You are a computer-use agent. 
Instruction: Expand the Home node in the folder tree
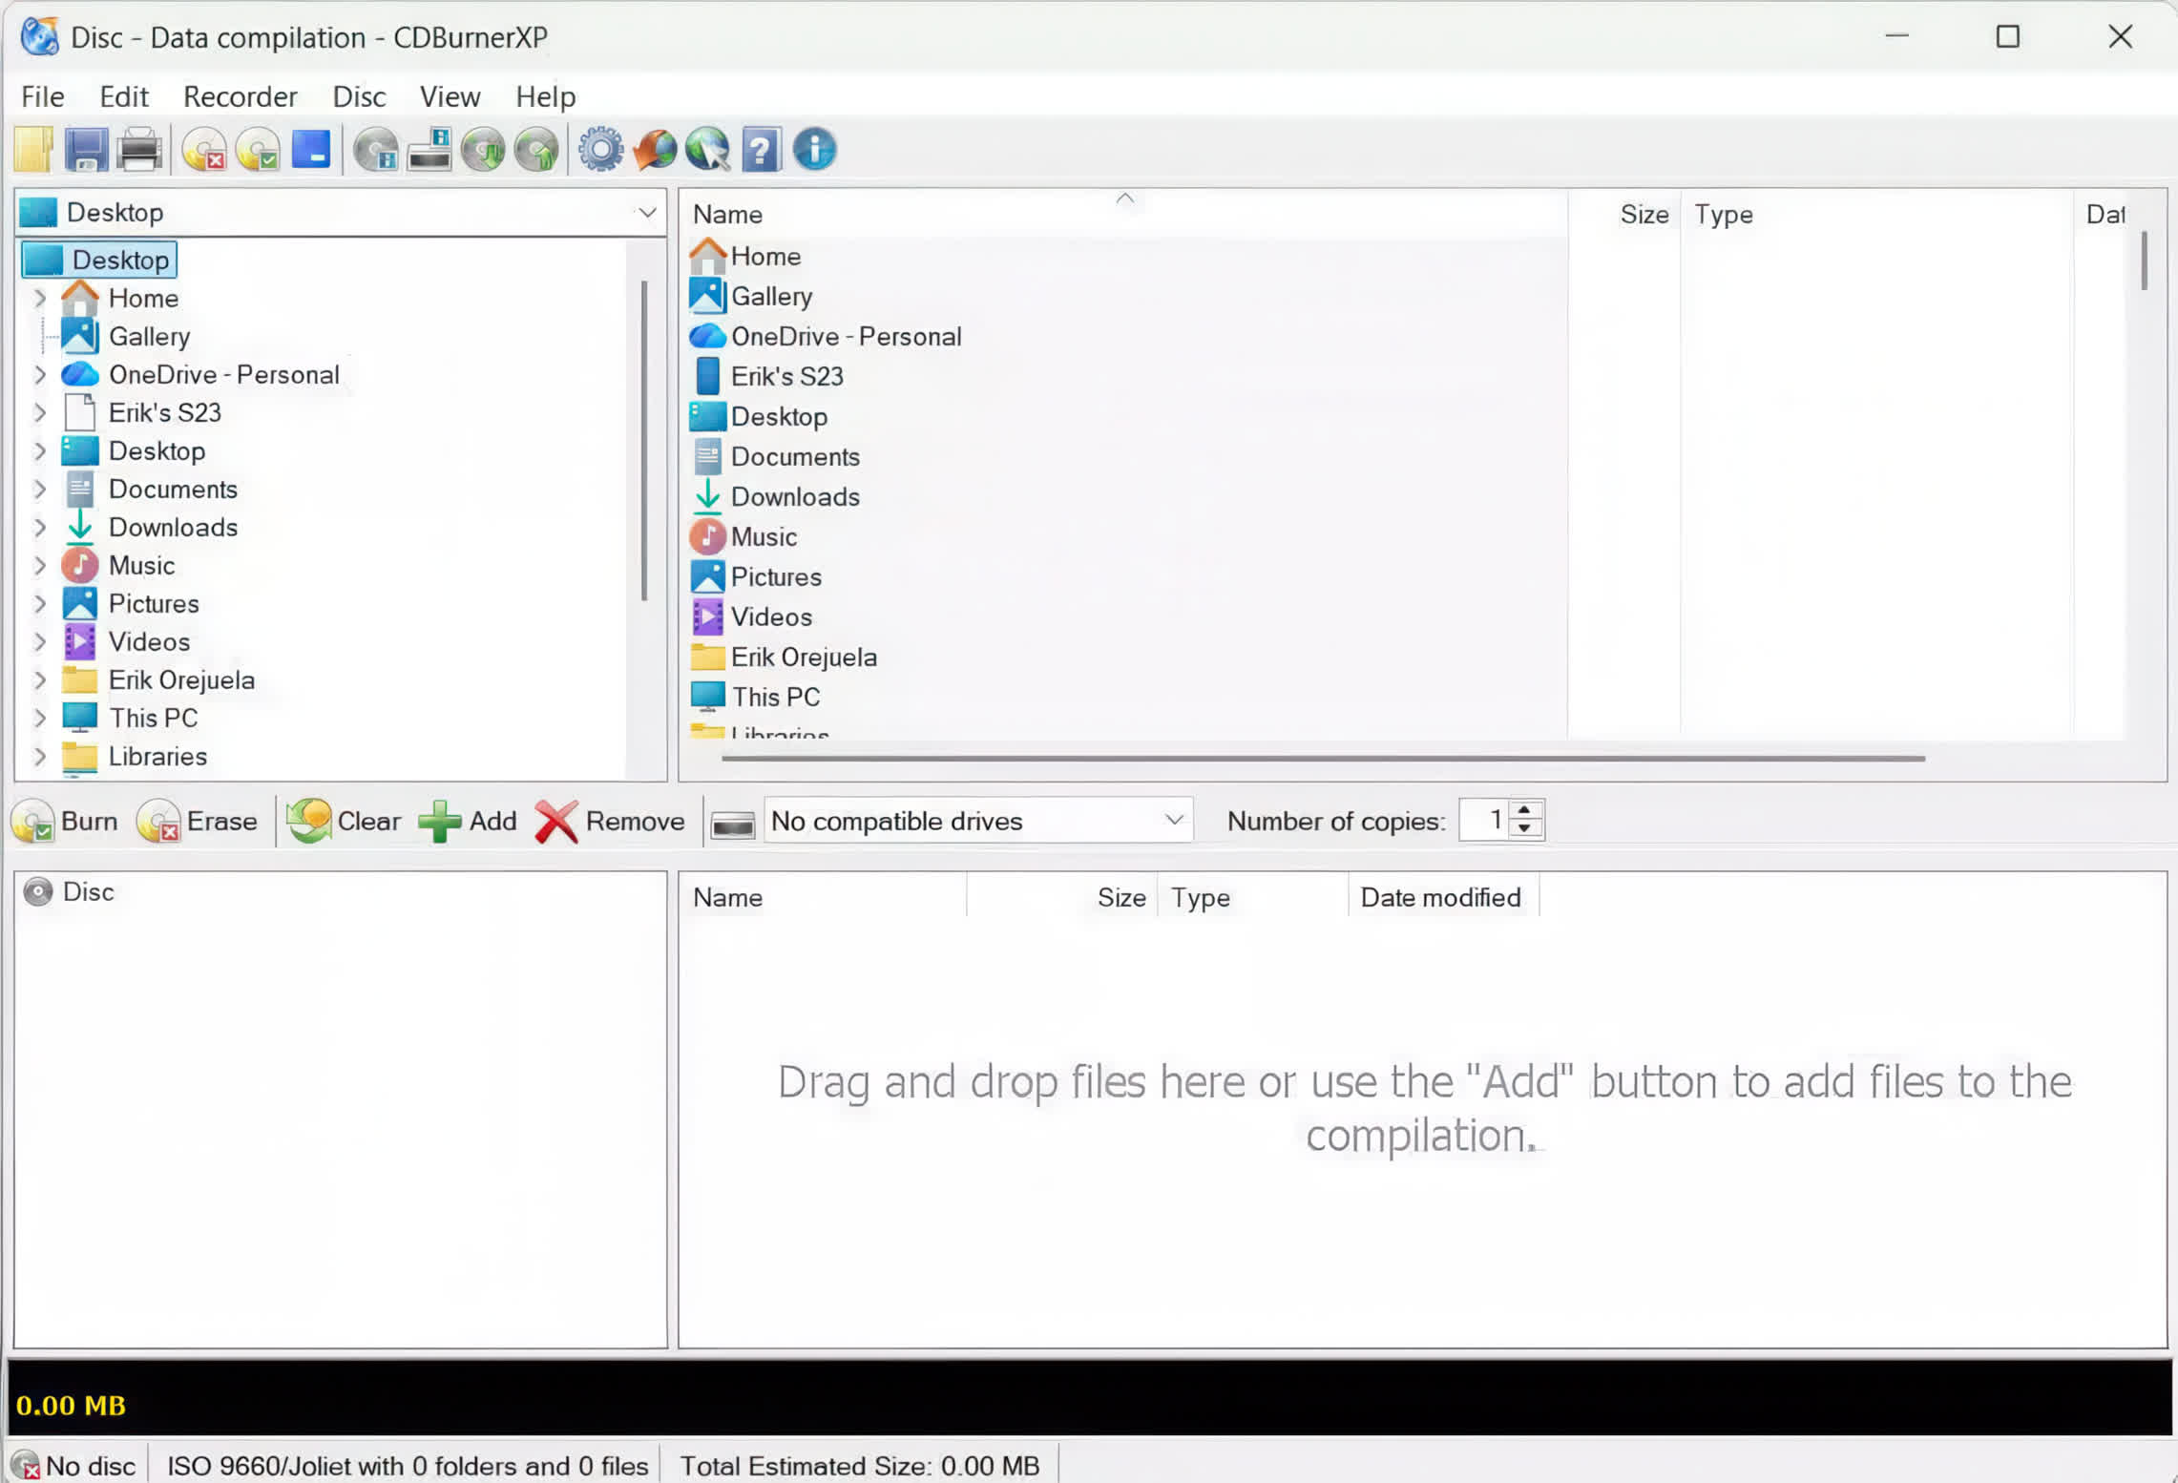[x=39, y=298]
